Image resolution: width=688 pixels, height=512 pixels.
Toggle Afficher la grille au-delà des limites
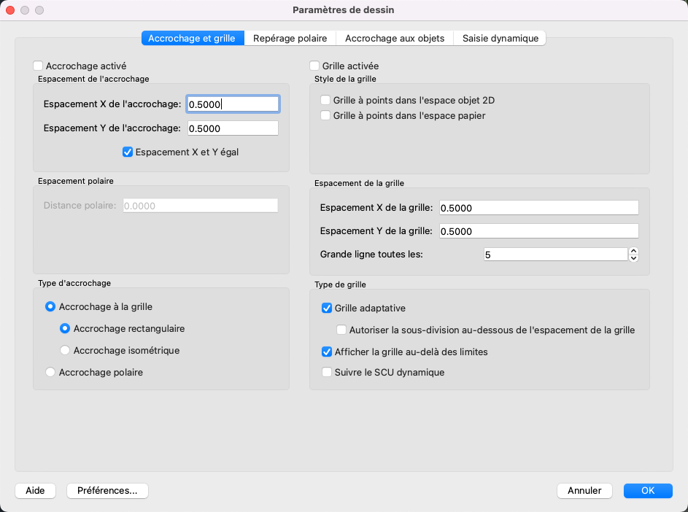click(327, 352)
